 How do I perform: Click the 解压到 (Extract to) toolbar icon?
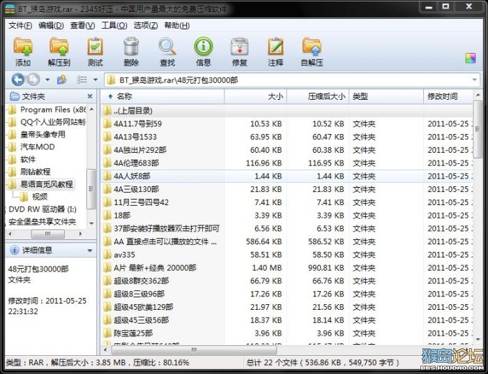point(59,52)
